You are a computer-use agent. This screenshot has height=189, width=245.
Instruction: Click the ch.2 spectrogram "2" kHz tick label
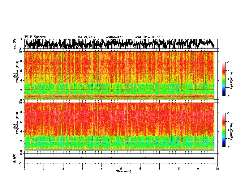coord(22,141)
